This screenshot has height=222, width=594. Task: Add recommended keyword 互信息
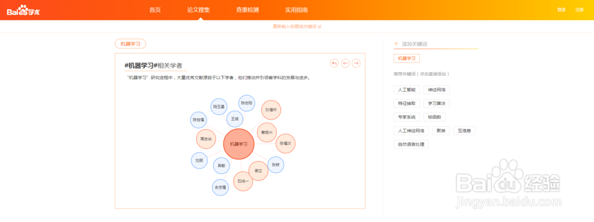[x=464, y=131]
